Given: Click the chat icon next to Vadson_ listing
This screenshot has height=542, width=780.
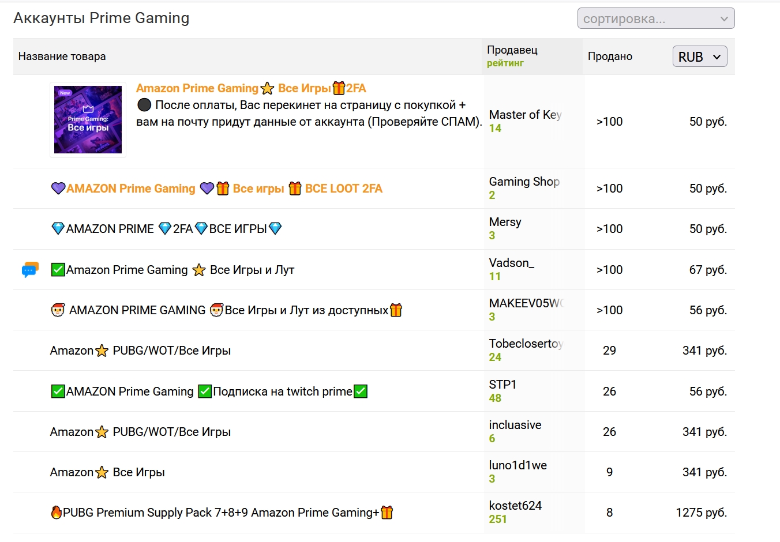Looking at the screenshot, I should [x=30, y=269].
